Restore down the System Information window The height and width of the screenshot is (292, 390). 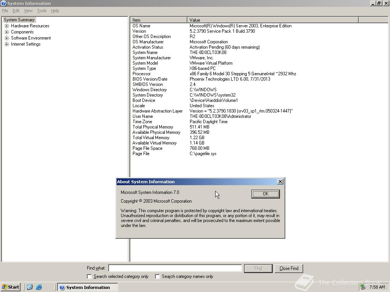(379, 3)
